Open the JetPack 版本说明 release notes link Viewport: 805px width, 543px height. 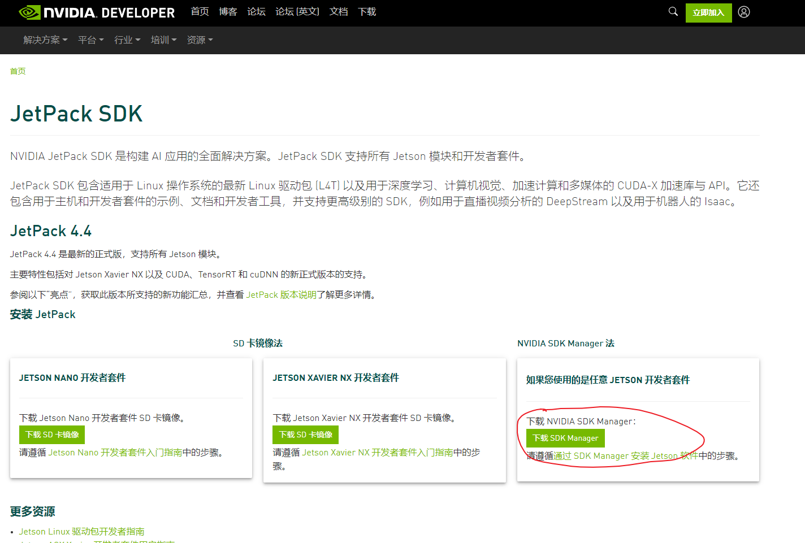coord(282,295)
